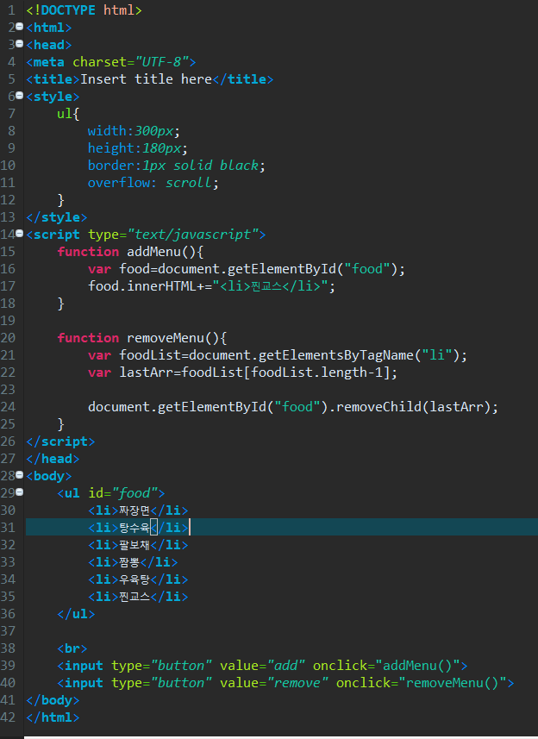Click the overflow: scroll property
The height and width of the screenshot is (739, 538).
153,183
